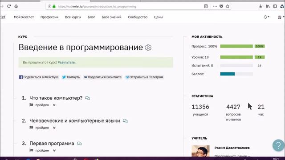The width and height of the screenshot is (285, 160).
Task: Open the site information icon in address bar
Action: (x=49, y=6)
